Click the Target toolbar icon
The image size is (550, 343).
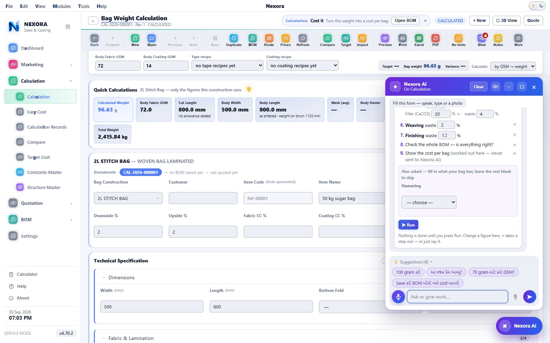point(346,40)
